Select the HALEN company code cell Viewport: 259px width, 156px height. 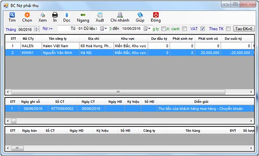[x=31, y=46]
